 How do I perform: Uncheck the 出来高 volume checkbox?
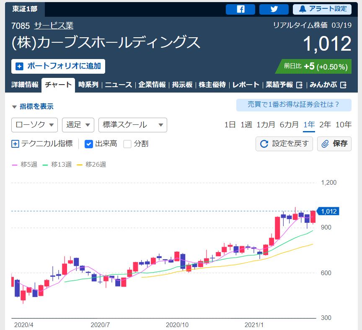89,144
